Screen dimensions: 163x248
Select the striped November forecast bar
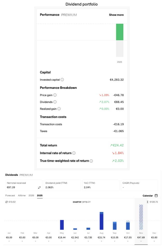[x=141, y=217]
